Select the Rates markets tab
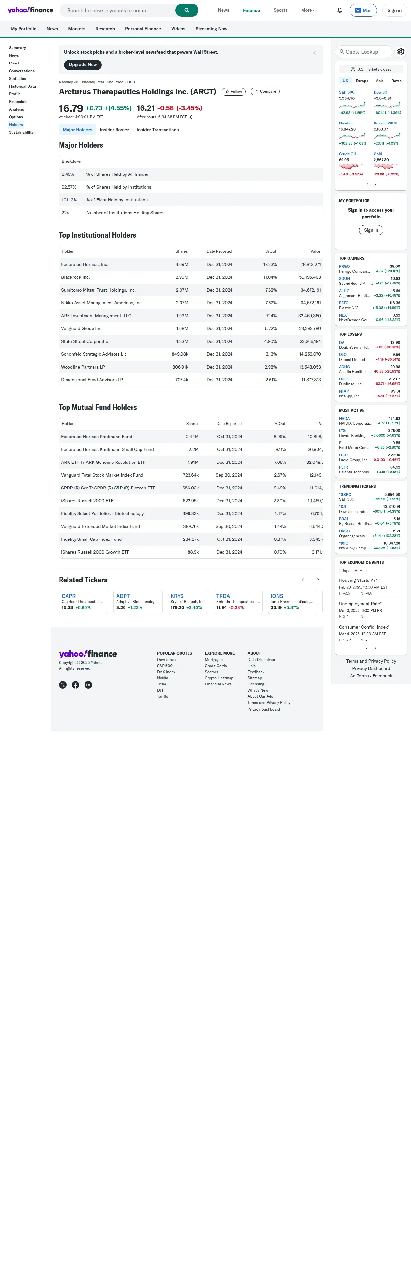This screenshot has height=1273, width=411. tap(397, 81)
